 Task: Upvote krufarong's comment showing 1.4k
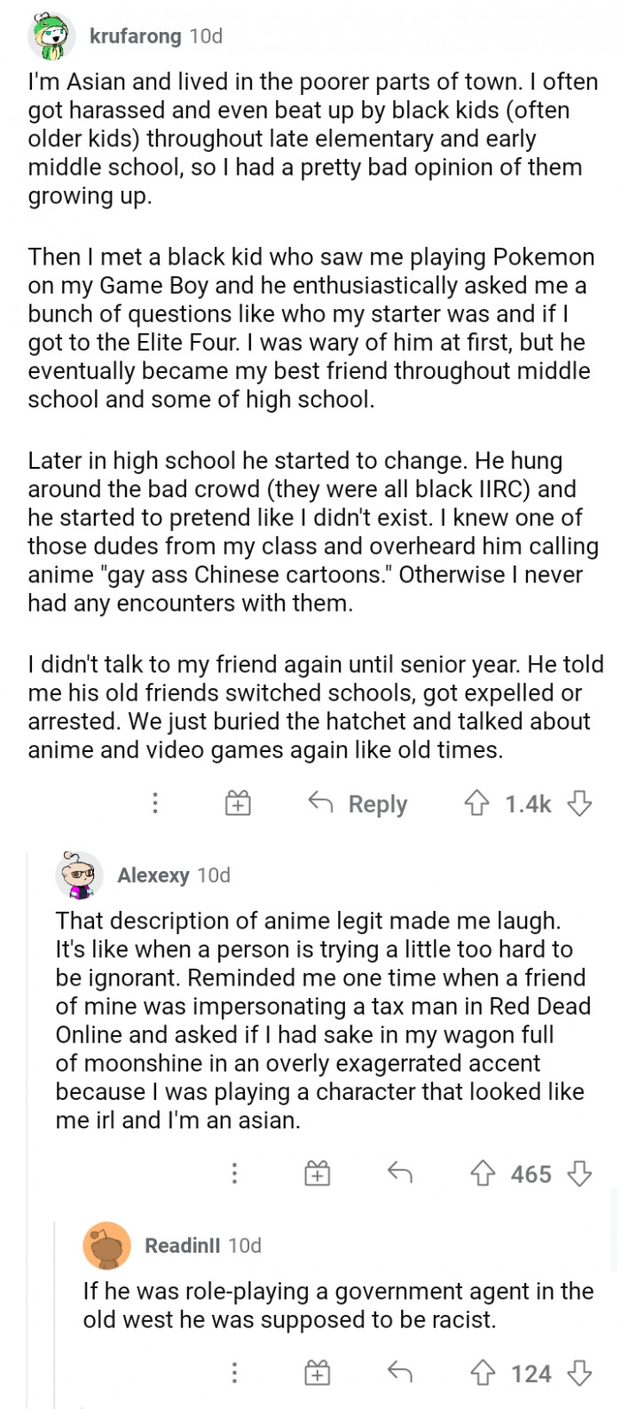pos(478,803)
